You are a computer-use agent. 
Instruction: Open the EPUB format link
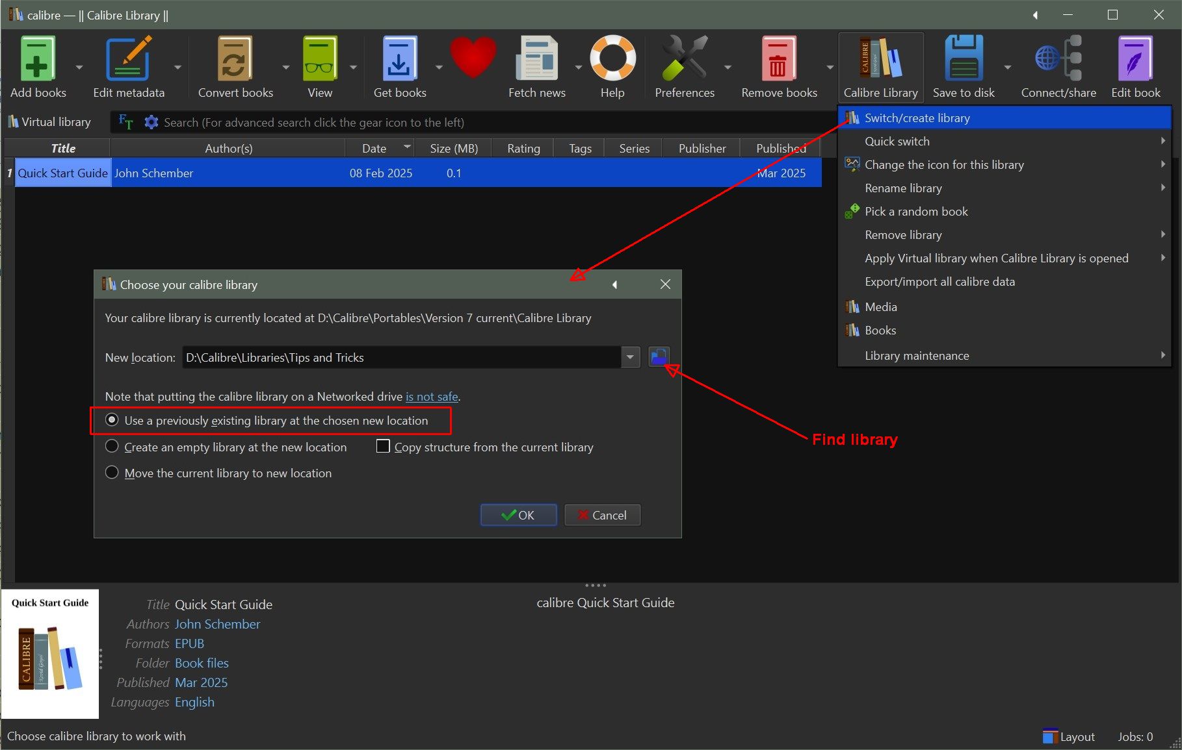[x=189, y=644]
